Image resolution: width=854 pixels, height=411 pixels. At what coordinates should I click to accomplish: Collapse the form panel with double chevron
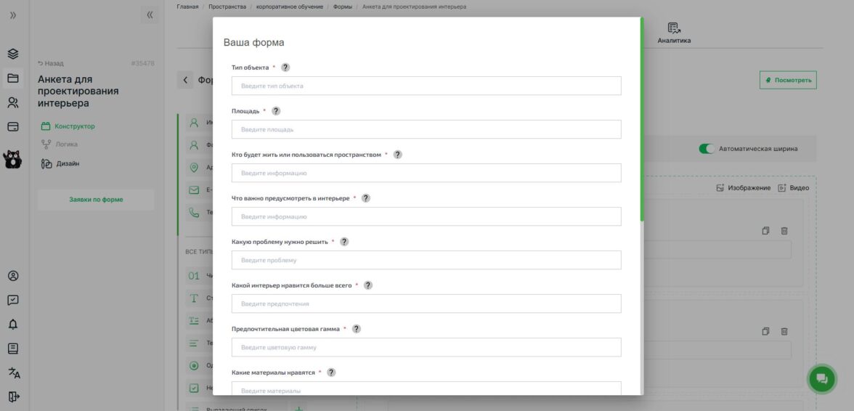[150, 15]
